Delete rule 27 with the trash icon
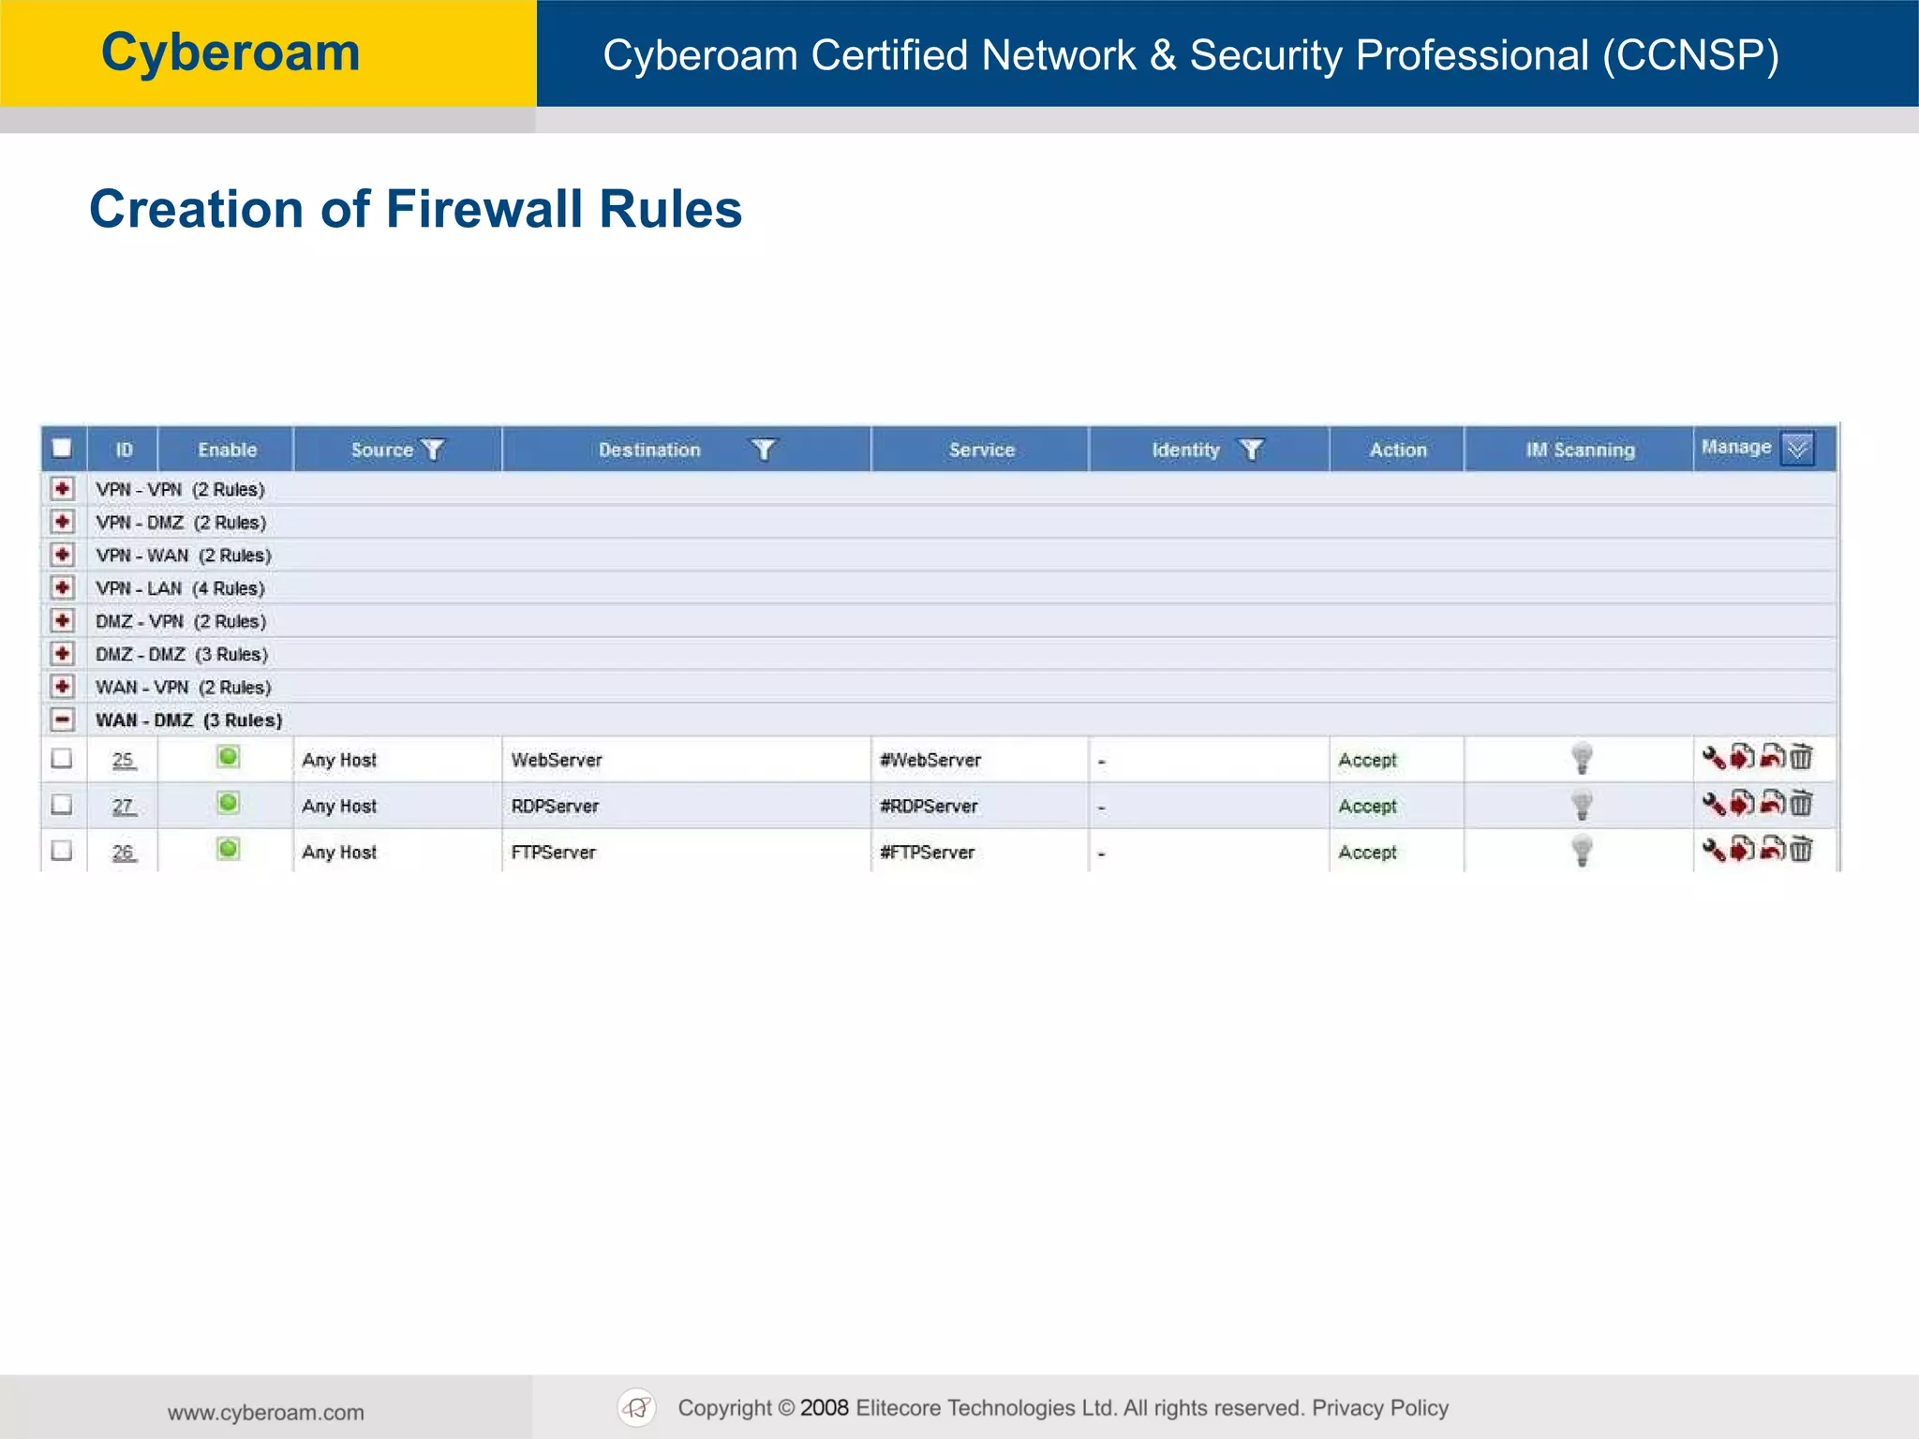 pyautogui.click(x=1801, y=803)
